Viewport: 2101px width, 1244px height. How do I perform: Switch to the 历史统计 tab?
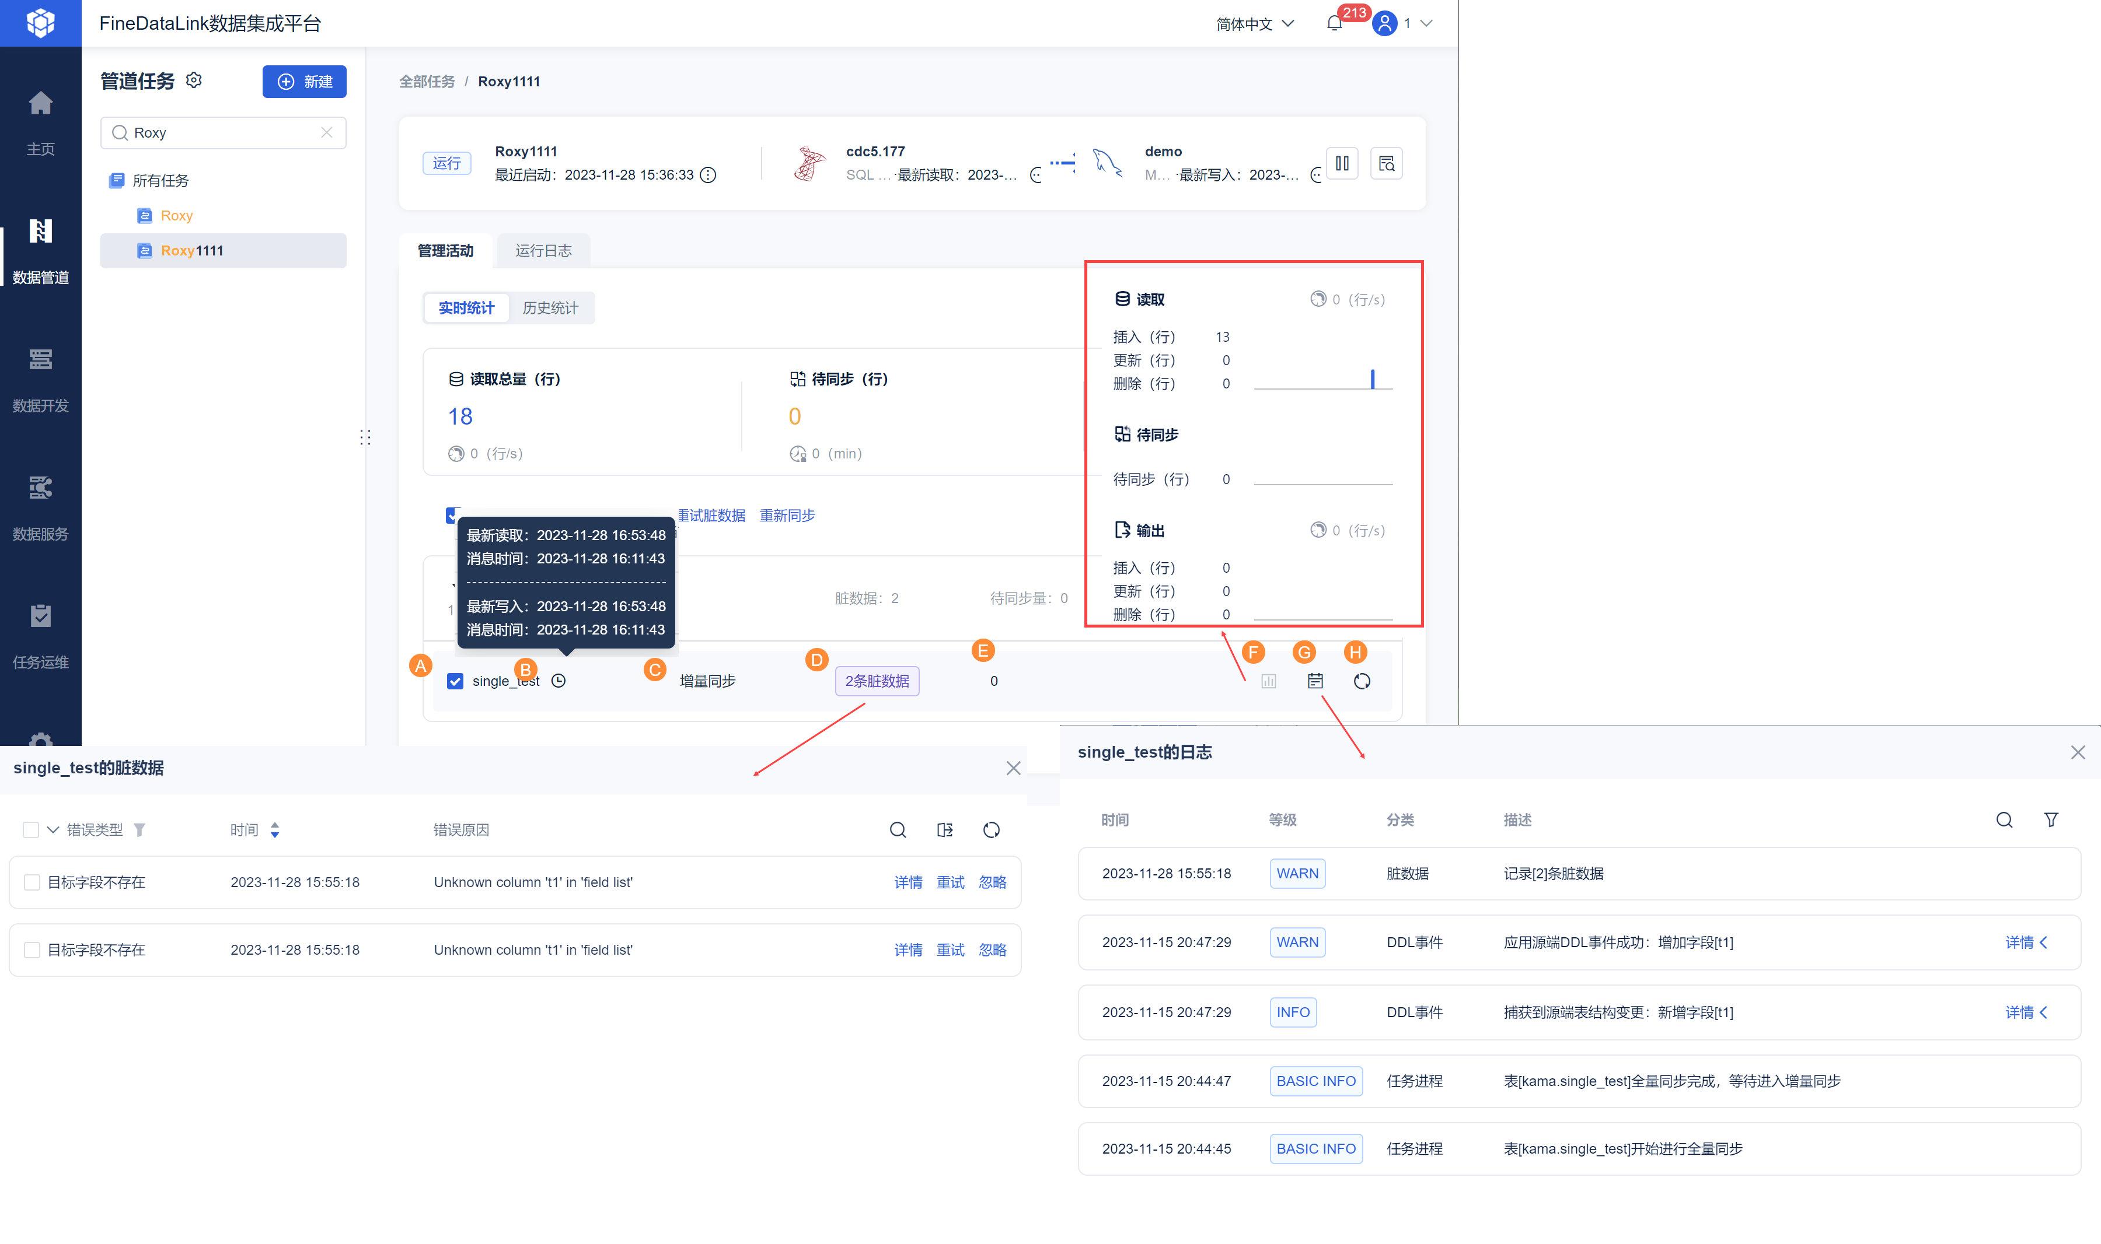pos(550,308)
